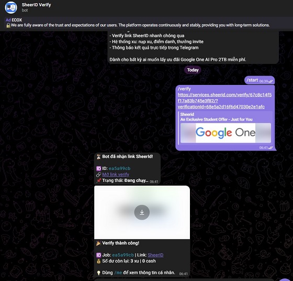
Task: Click the SheerID Verify chat title
Action: point(36,5)
